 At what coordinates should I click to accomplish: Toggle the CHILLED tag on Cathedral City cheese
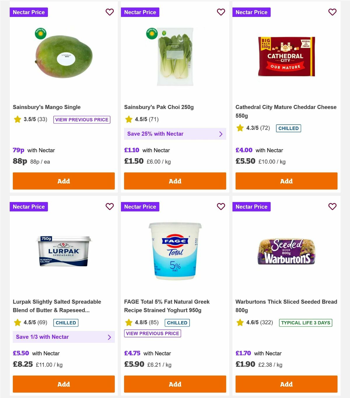click(288, 128)
